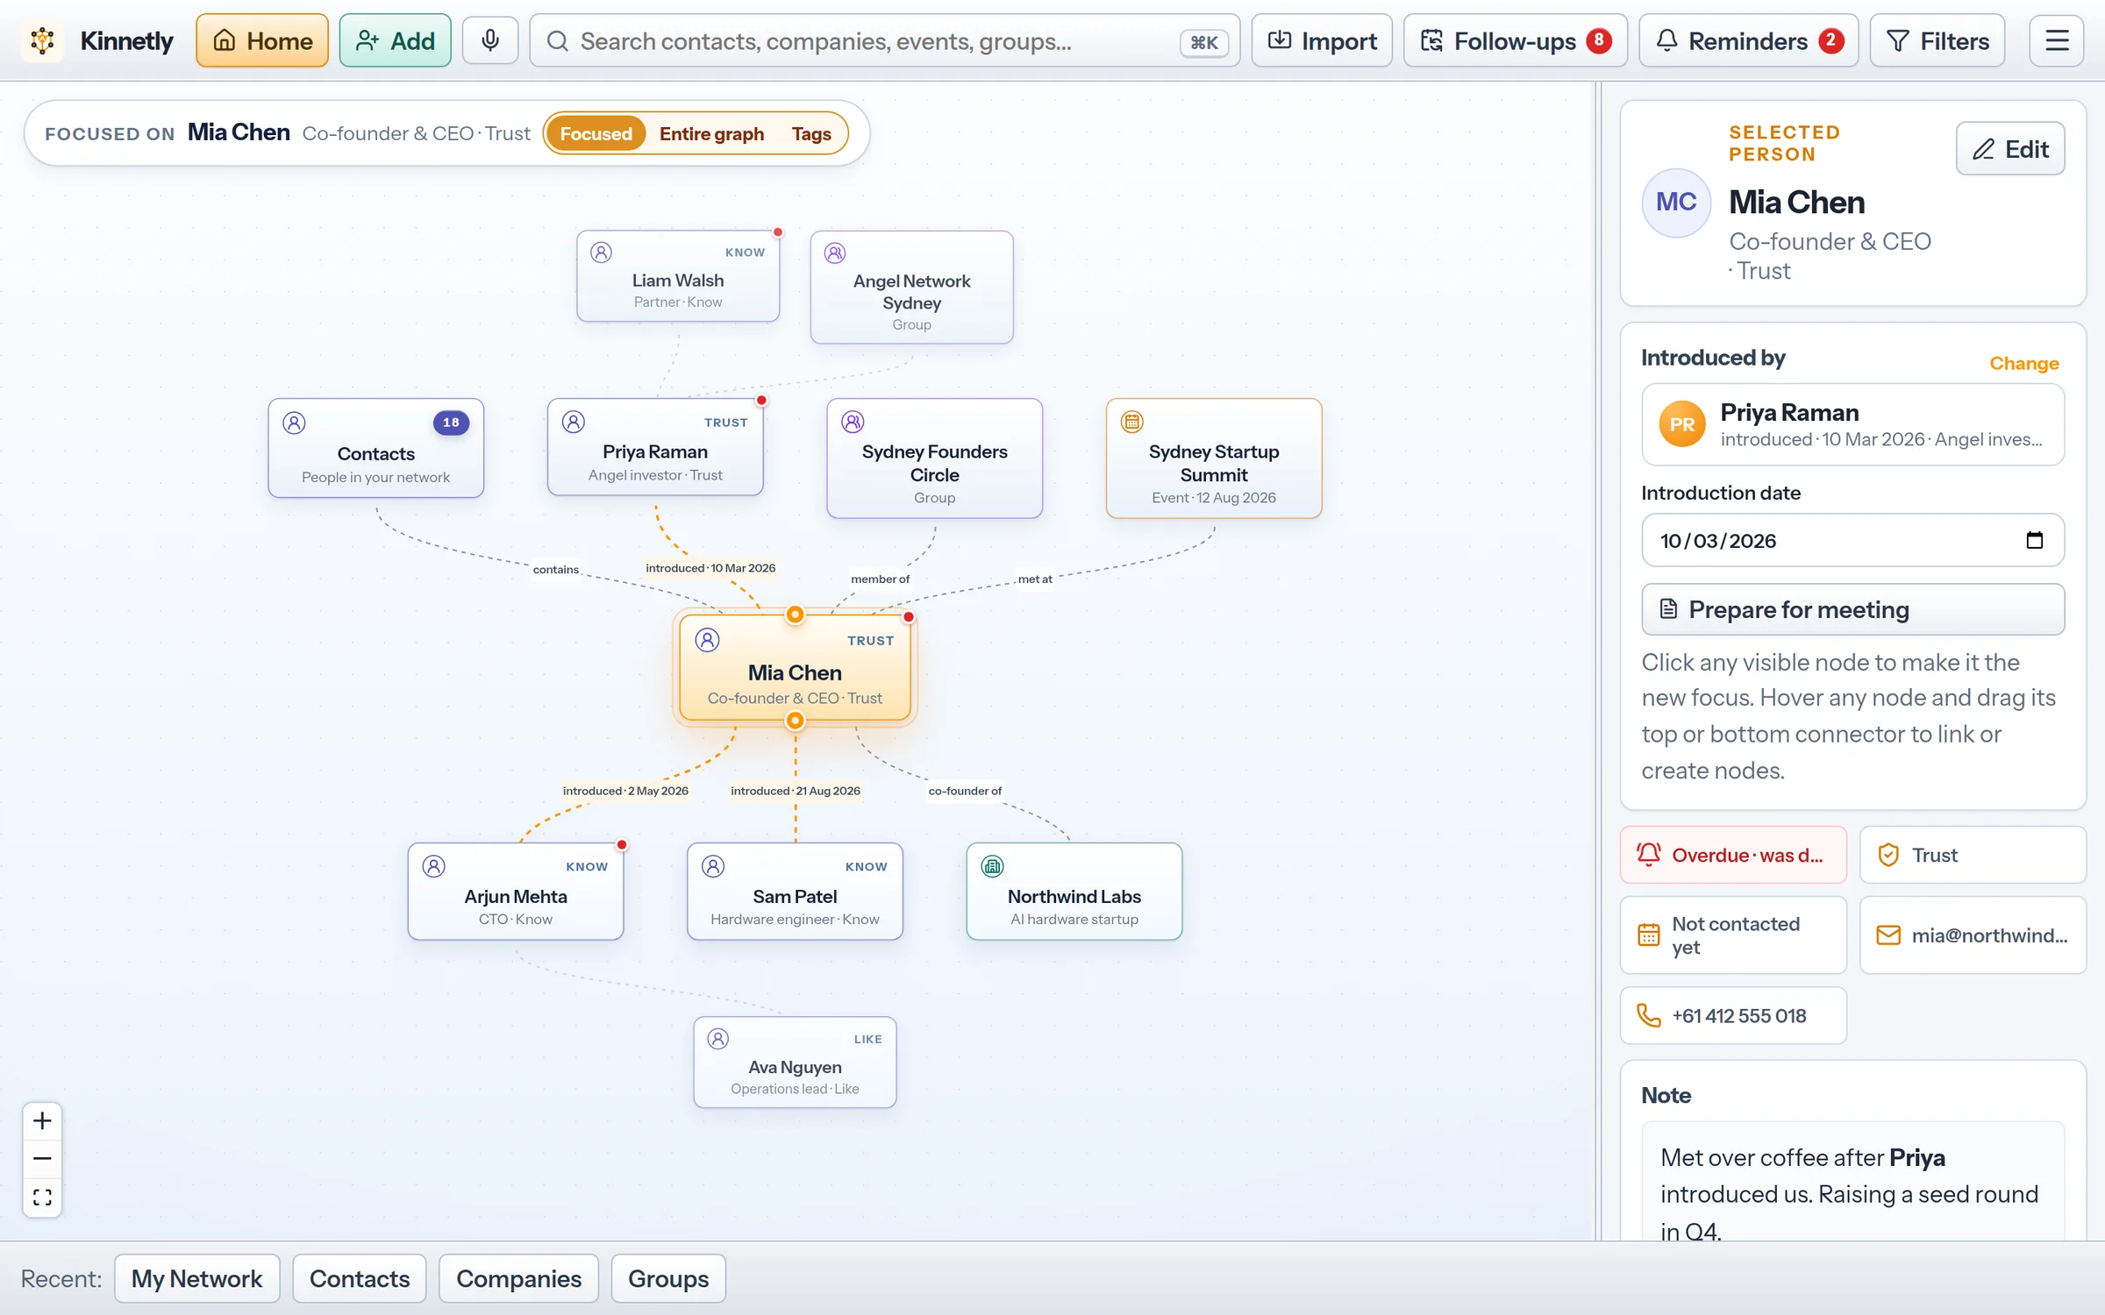The width and height of the screenshot is (2105, 1315).
Task: Click the MC avatar of Mia Chen
Action: click(x=1676, y=203)
